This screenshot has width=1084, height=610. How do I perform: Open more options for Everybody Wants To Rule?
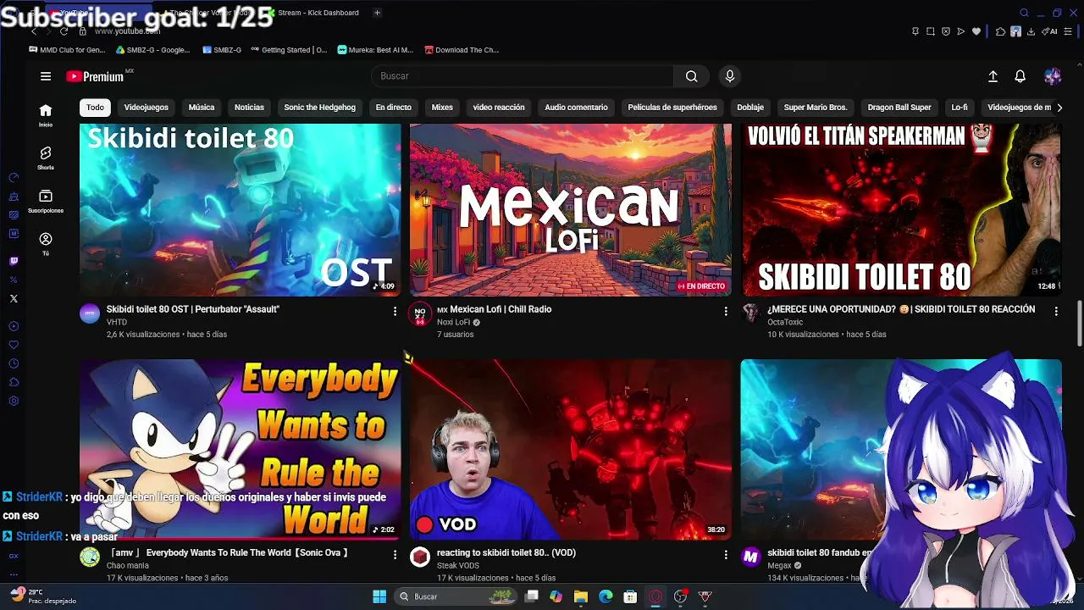click(x=395, y=554)
